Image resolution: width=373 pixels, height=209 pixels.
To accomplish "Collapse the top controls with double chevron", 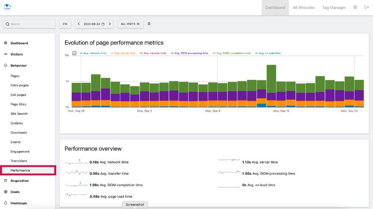I will (x=149, y=24).
